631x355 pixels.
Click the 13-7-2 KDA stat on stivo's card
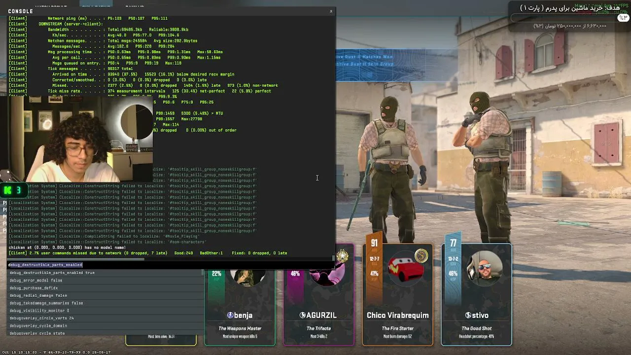(x=453, y=259)
